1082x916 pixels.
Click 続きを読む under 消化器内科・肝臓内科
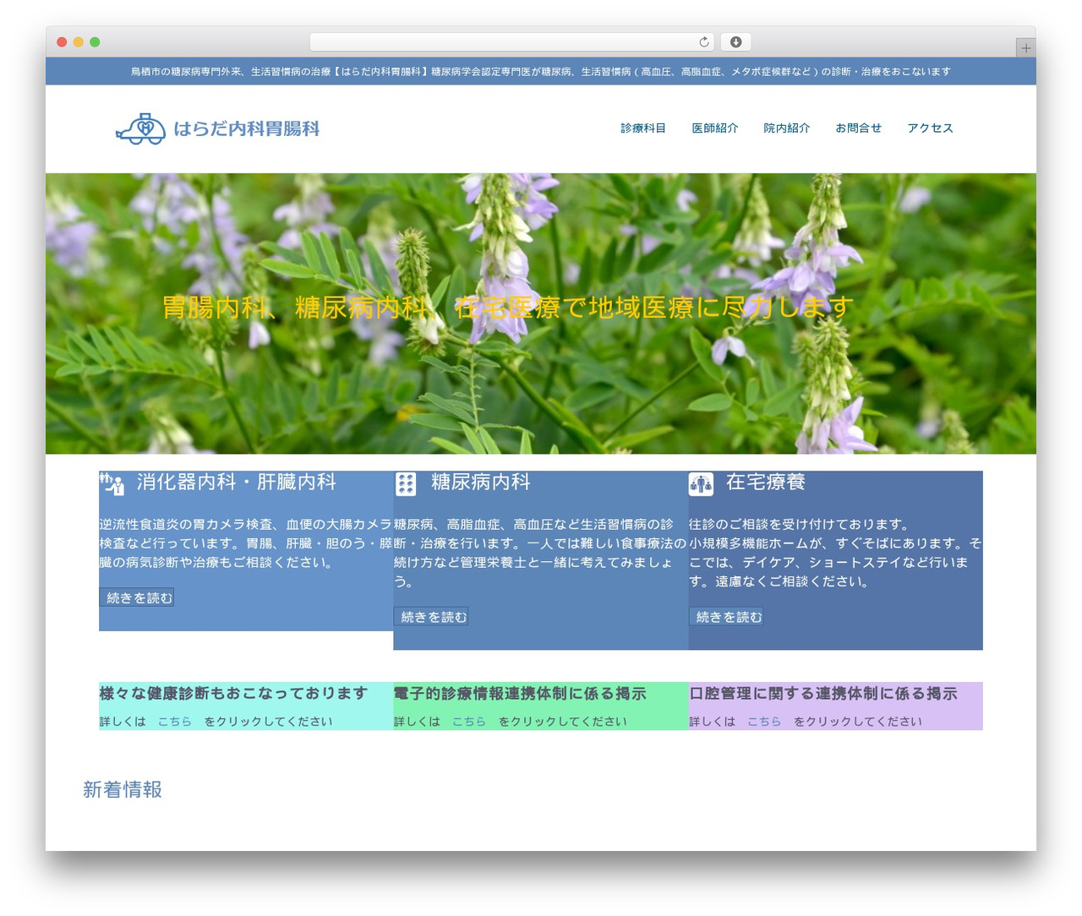click(x=137, y=598)
